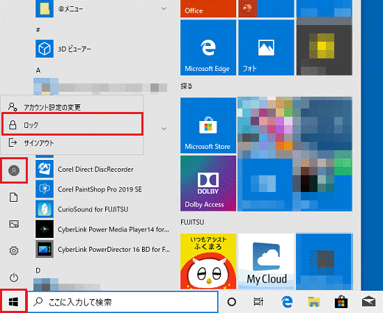This screenshot has width=383, height=313.
Task: Select ロック from the account menu
Action: pos(72,125)
